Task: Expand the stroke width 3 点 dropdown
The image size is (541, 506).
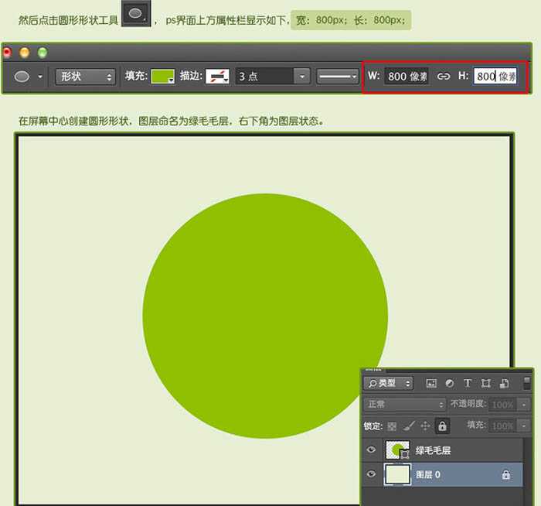Action: click(x=302, y=77)
